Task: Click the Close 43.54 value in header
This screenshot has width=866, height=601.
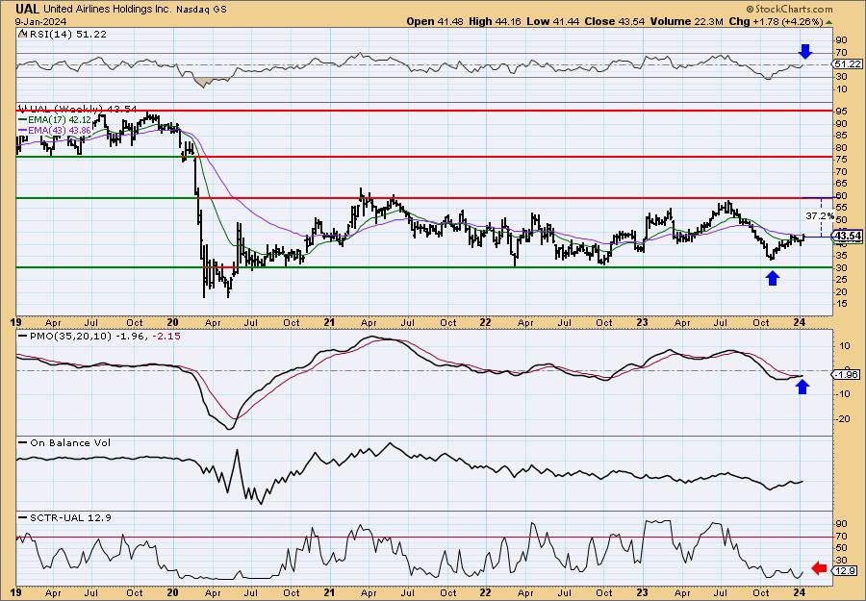Action: [613, 21]
